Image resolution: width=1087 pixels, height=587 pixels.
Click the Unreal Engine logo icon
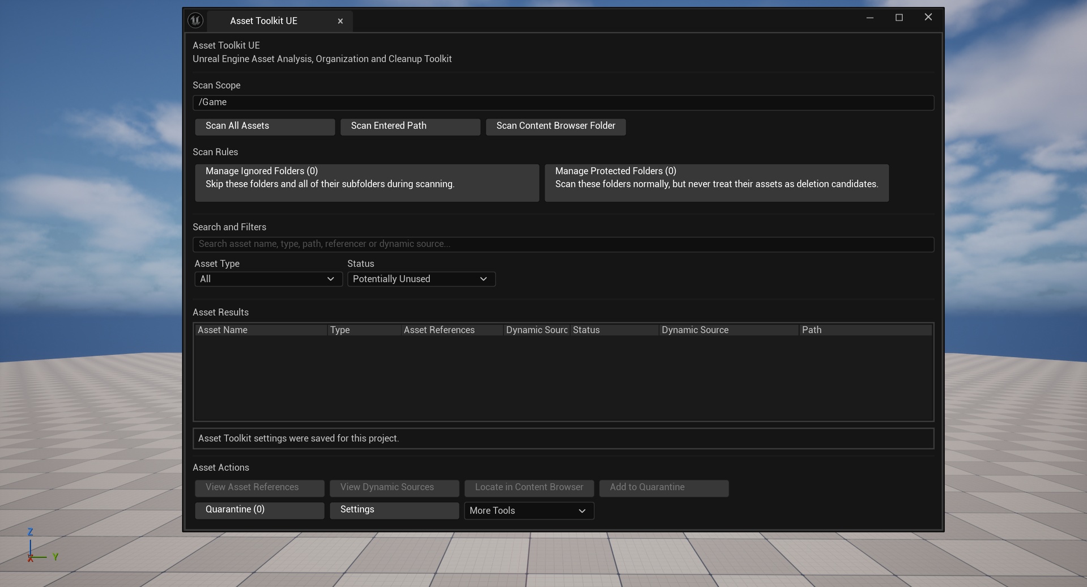point(195,20)
